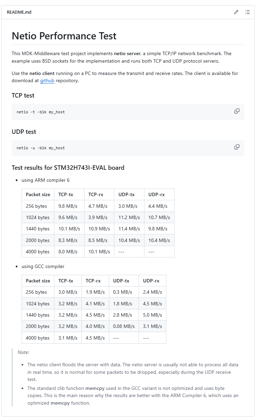Click the 9.8 MB/s TCP-tx cell for 256 bytes

click(x=69, y=206)
